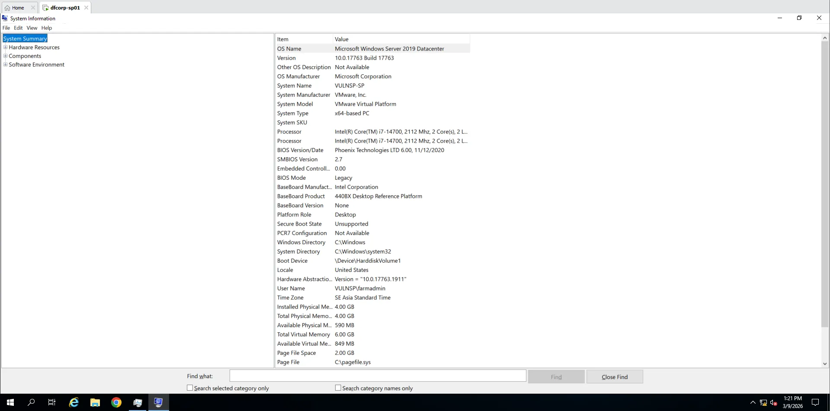Open File Explorer from the taskbar
830x411 pixels.
95,402
